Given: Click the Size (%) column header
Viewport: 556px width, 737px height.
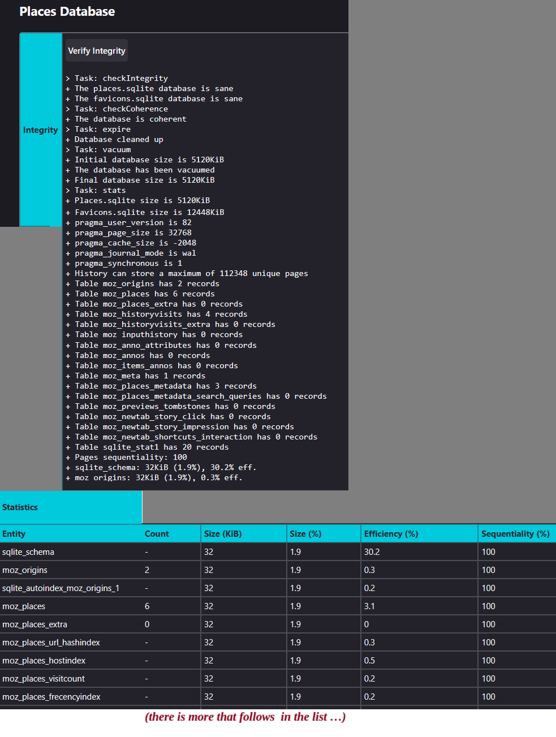Looking at the screenshot, I should (x=305, y=534).
